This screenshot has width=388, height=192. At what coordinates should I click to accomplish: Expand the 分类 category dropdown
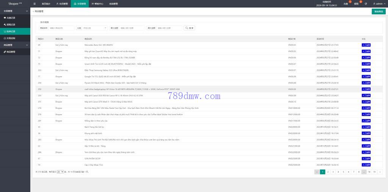click(x=95, y=28)
